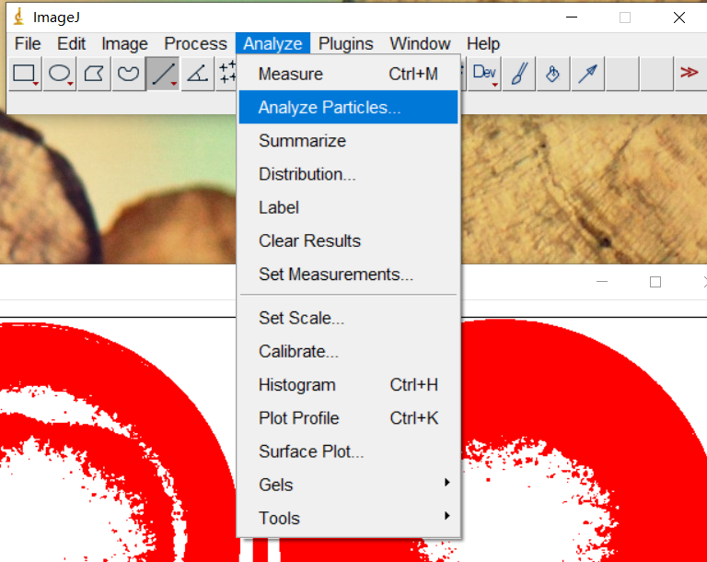Open the Plugins menu
This screenshot has width=707, height=562.
(345, 43)
